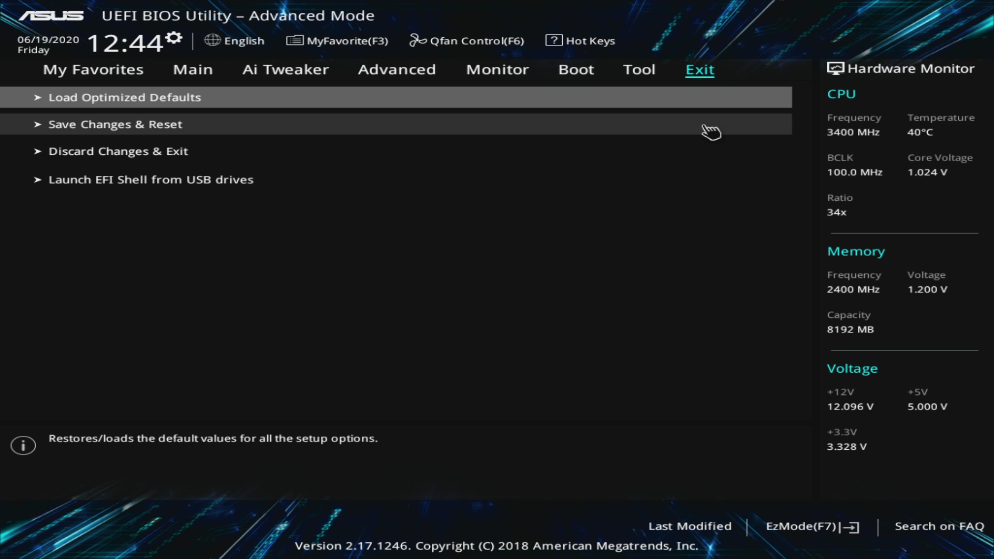Open the My Favorites tab
This screenshot has width=994, height=559.
tap(93, 70)
